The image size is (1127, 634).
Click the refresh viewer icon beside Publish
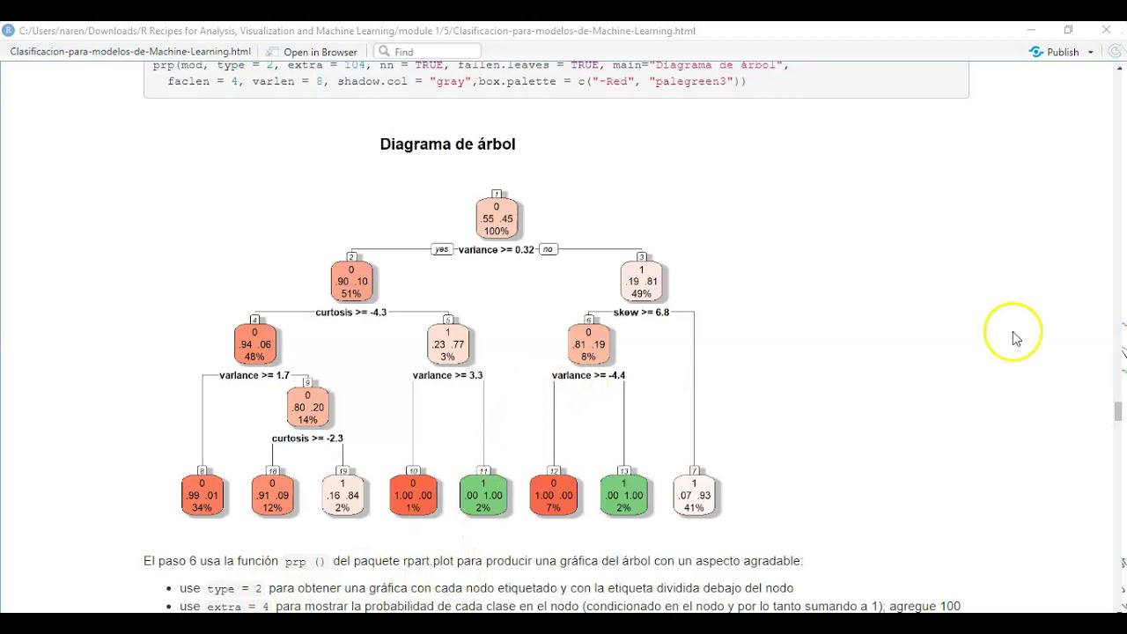[1116, 52]
